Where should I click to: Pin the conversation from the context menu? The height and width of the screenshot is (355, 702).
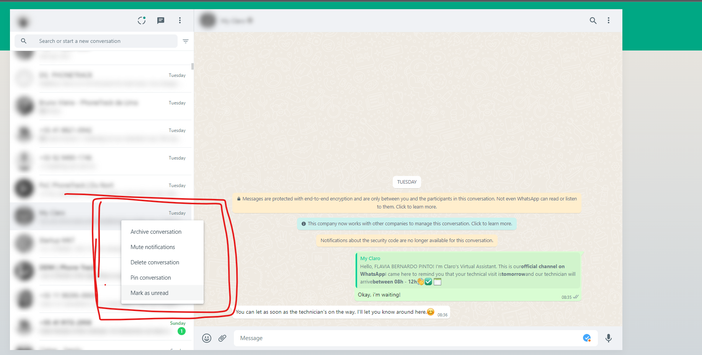coord(150,277)
